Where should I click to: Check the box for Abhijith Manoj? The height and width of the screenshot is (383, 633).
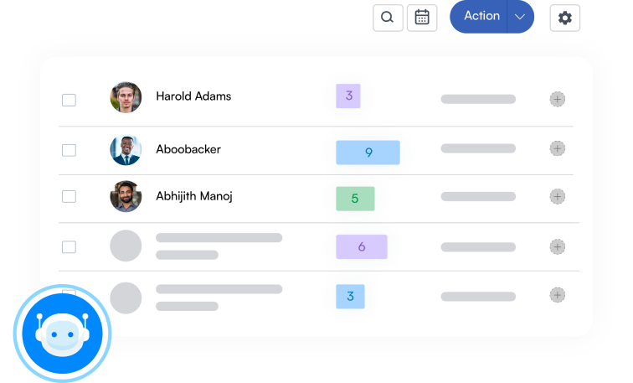(69, 196)
